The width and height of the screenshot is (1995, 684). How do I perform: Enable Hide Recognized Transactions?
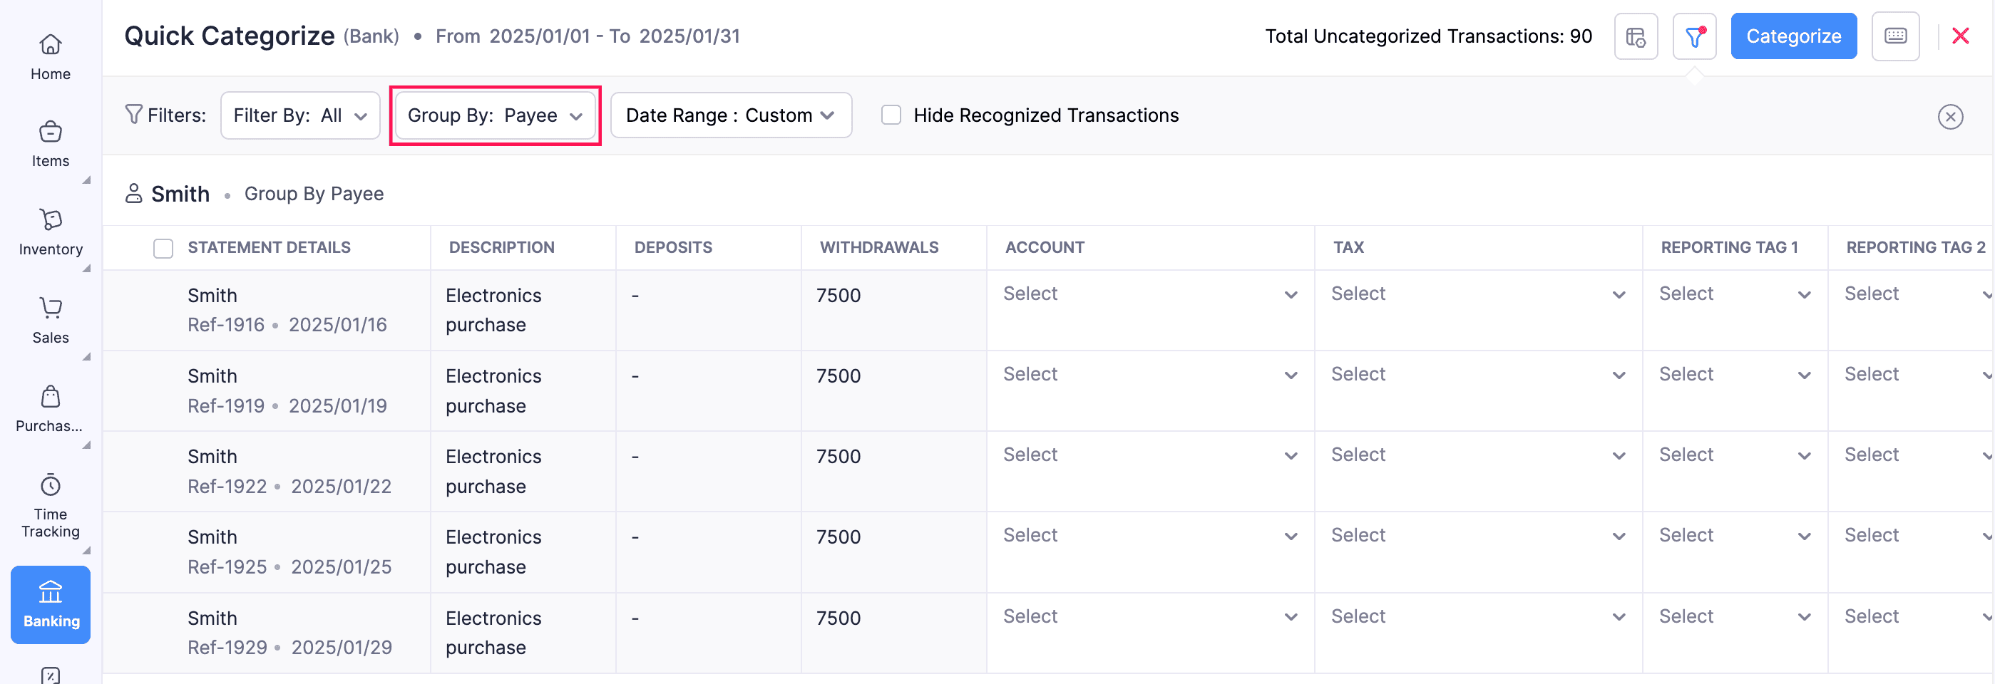(x=891, y=115)
